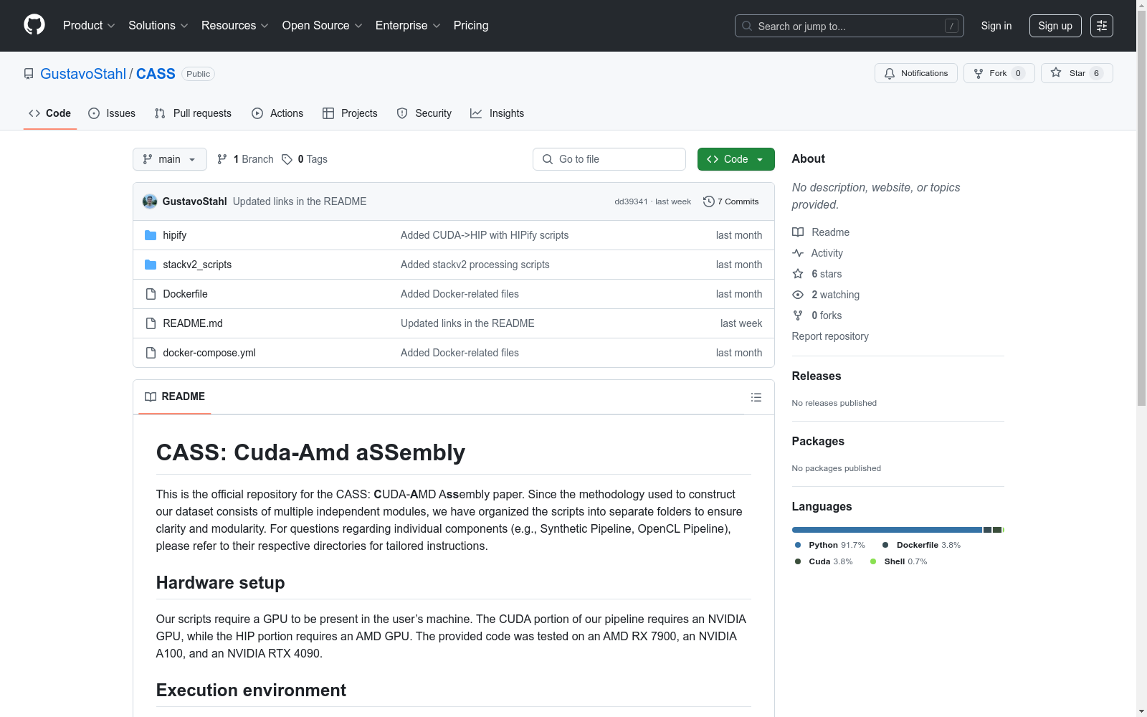
Task: Click the docker-compose.yml file icon
Action: (151, 353)
